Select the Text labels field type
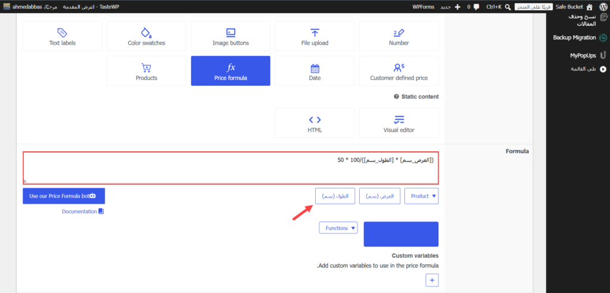 coord(62,36)
